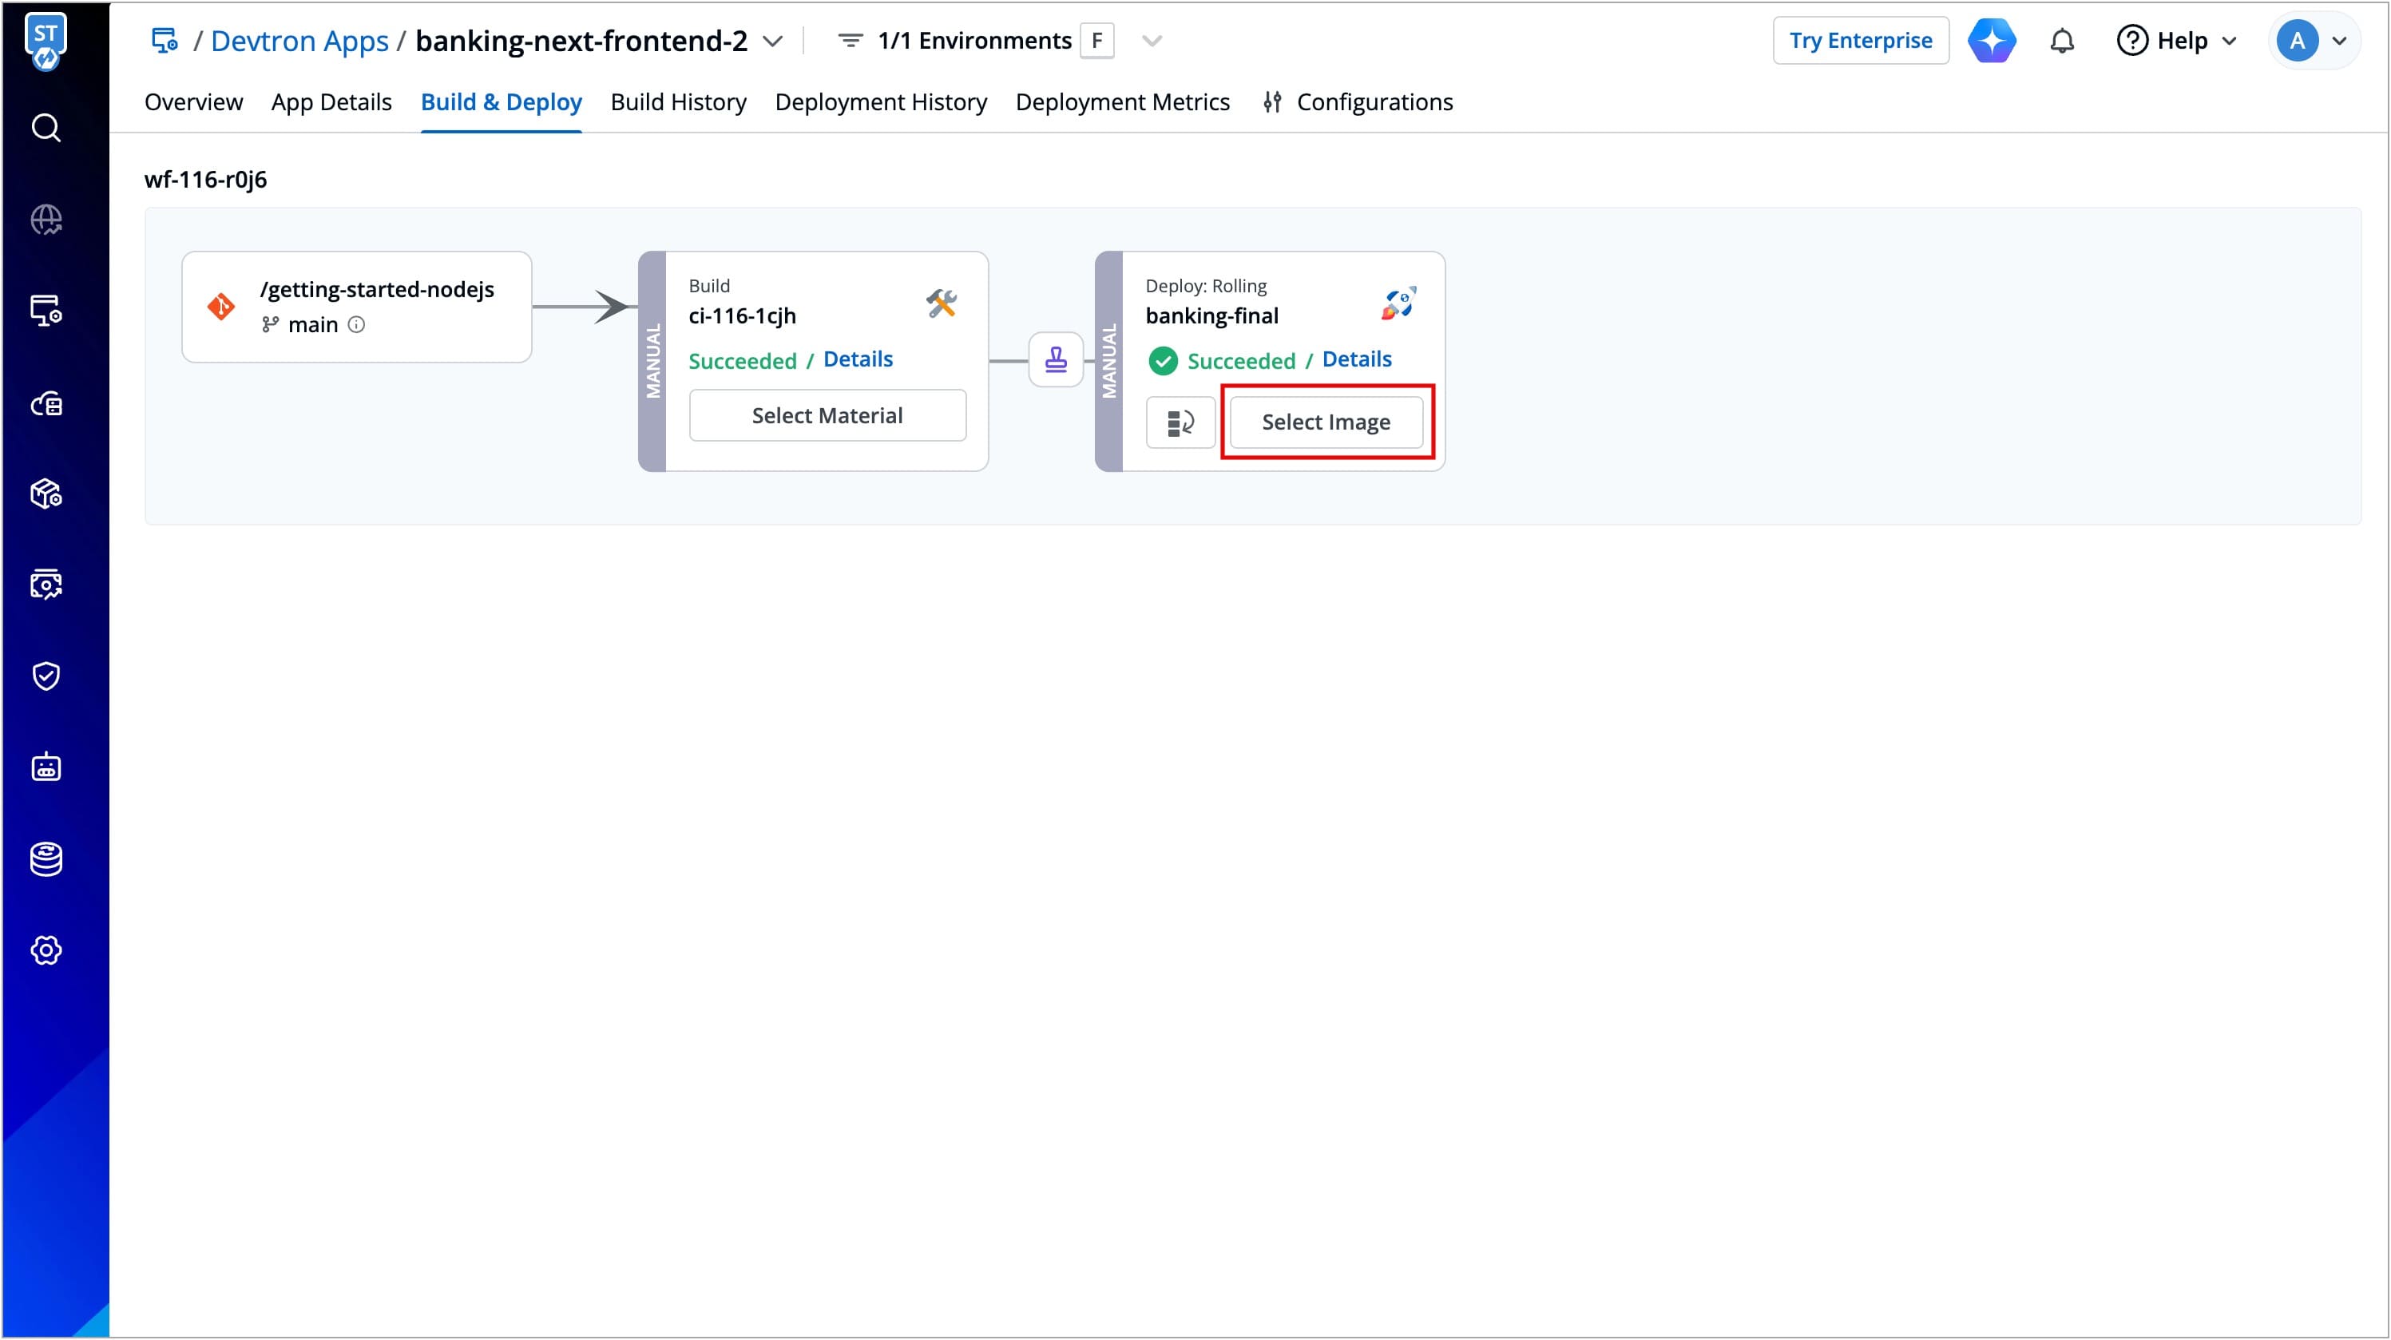
Task: Click the info icon beside main branch
Action: (356, 325)
